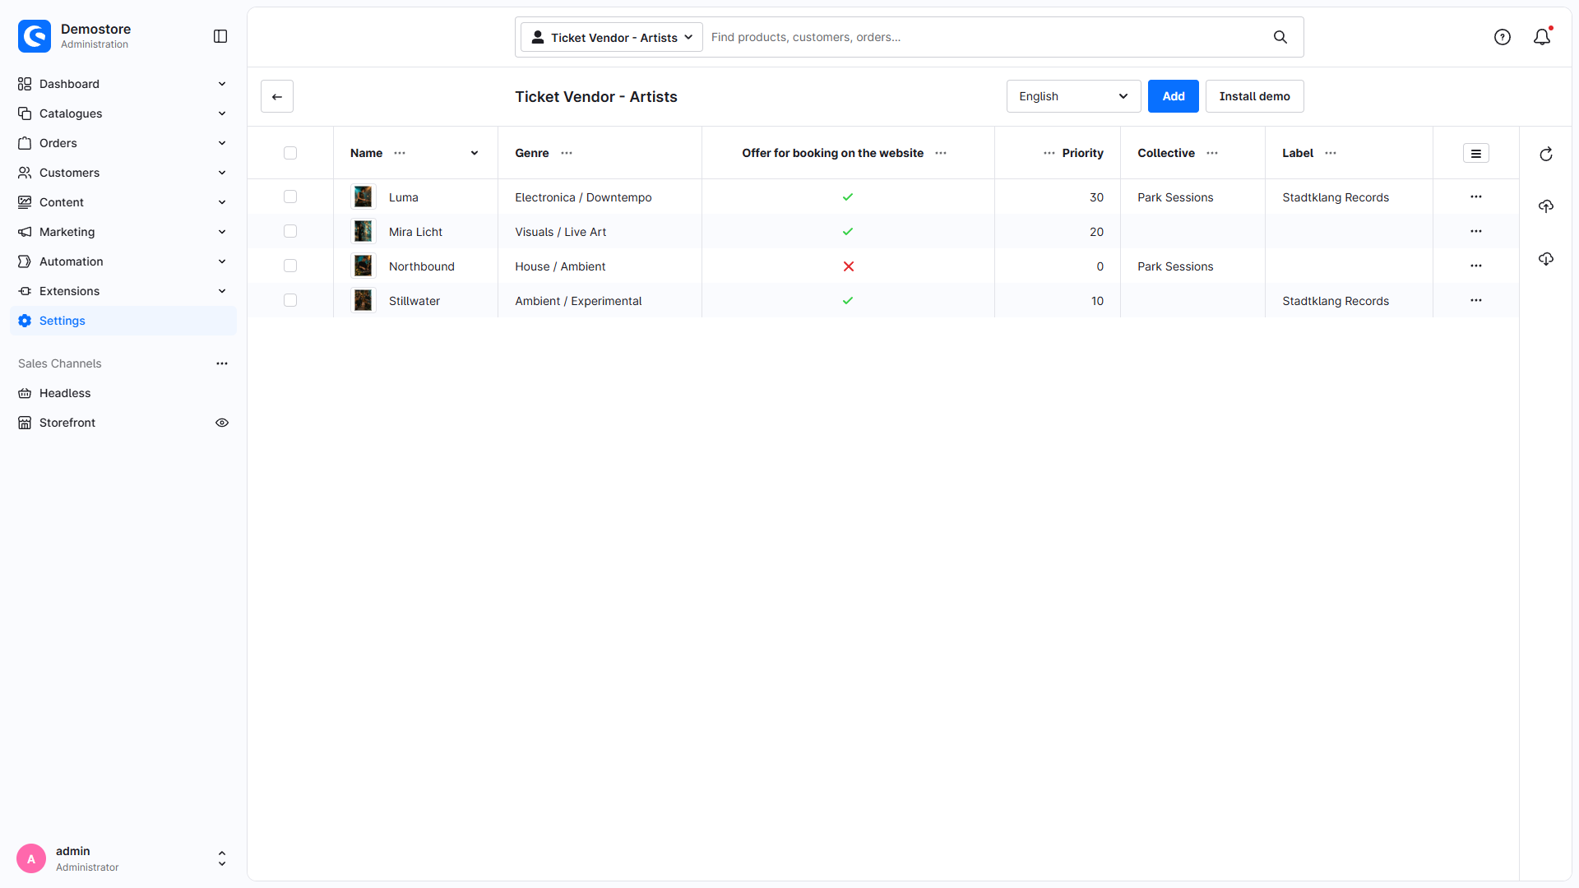
Task: Expand the Catalogues menu chevron
Action: tap(222, 113)
